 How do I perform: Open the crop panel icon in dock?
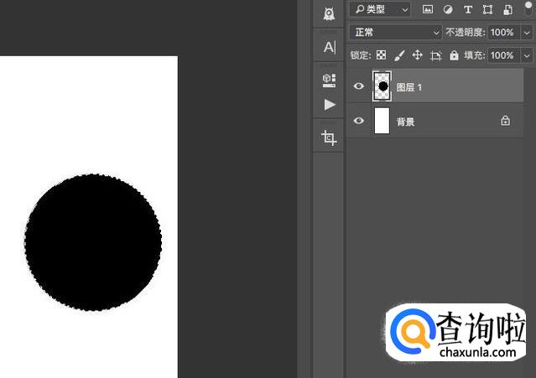pos(329,137)
